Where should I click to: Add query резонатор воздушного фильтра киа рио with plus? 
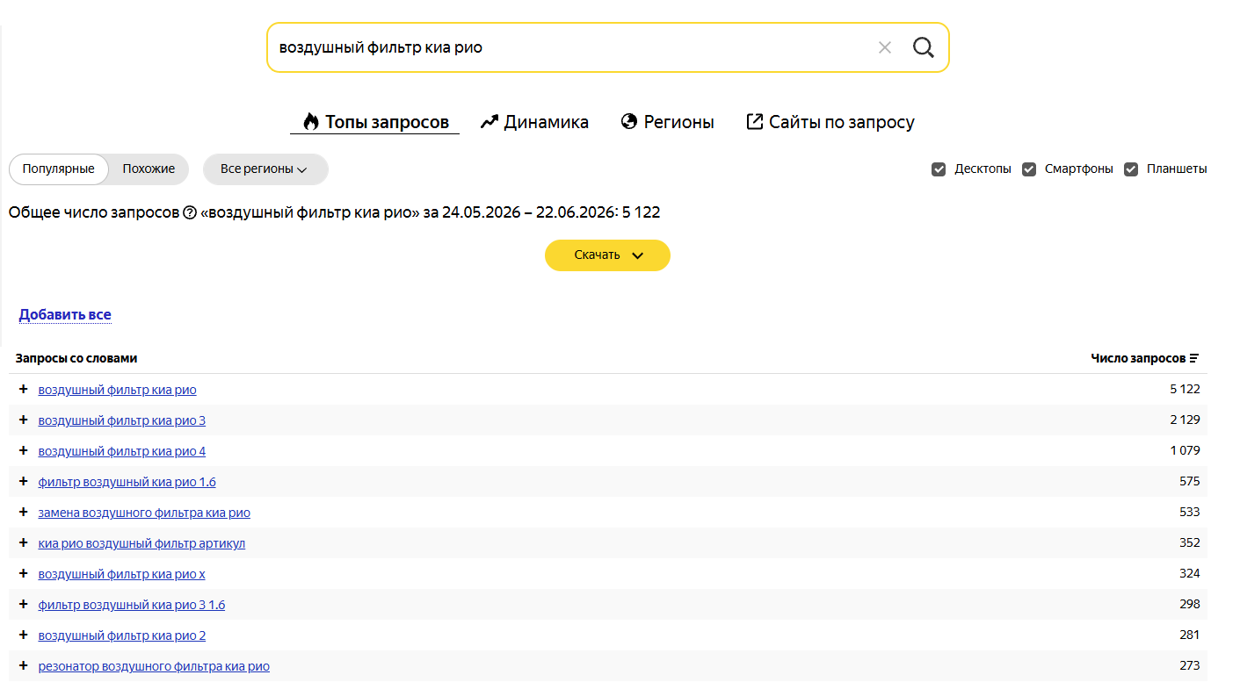[24, 665]
